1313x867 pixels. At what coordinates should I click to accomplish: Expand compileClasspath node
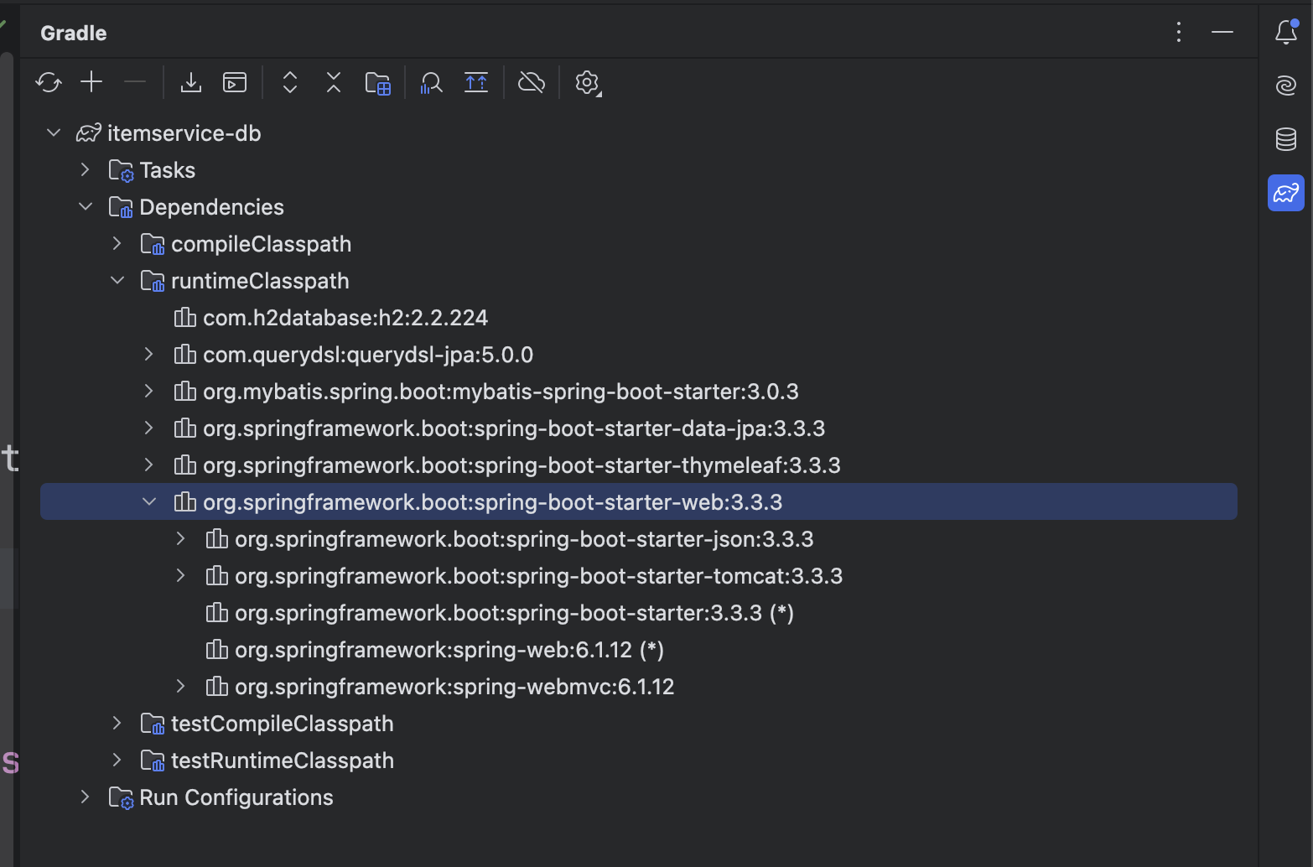pyautogui.click(x=117, y=243)
